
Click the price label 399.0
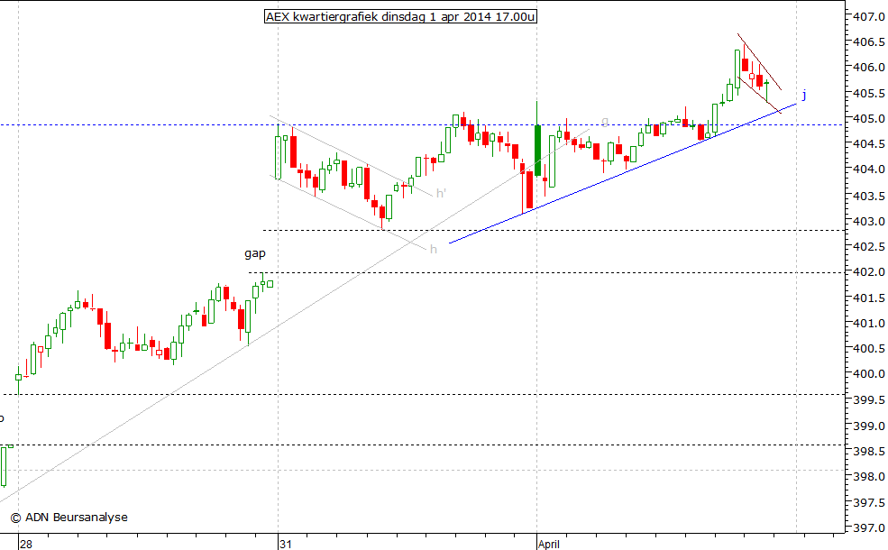(869, 426)
